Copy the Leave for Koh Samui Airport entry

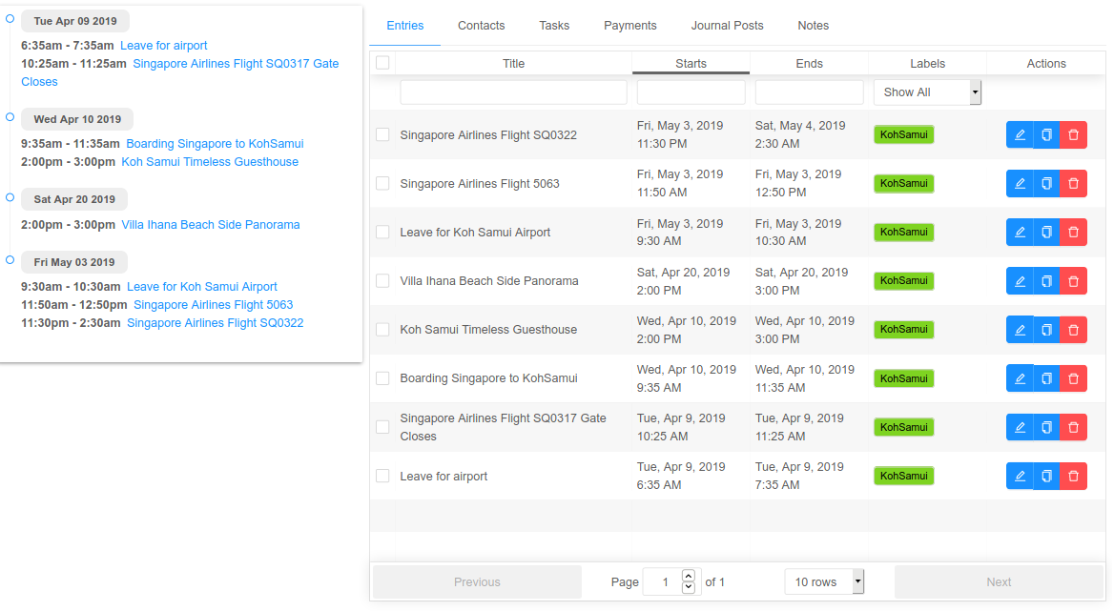[1046, 232]
